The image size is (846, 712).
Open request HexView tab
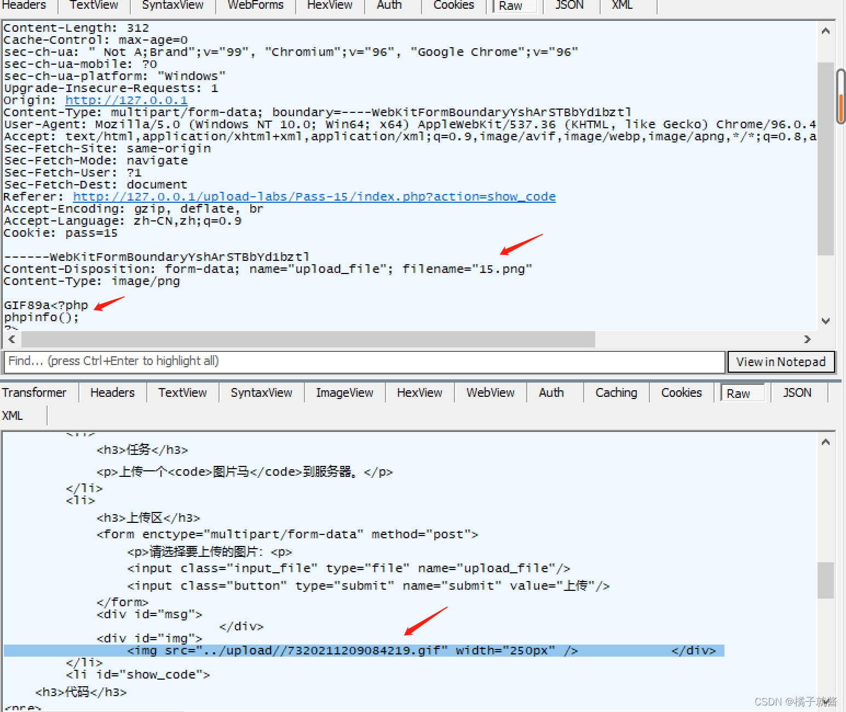tap(330, 5)
